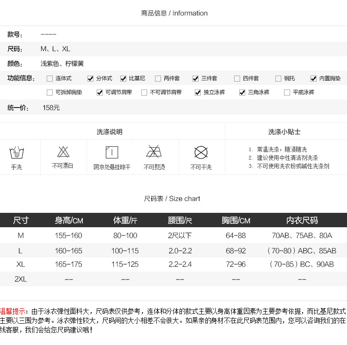Viewport: 347px width, 345px height.
Task: Click the 尺码表 / Size chart heading
Action: (172, 198)
